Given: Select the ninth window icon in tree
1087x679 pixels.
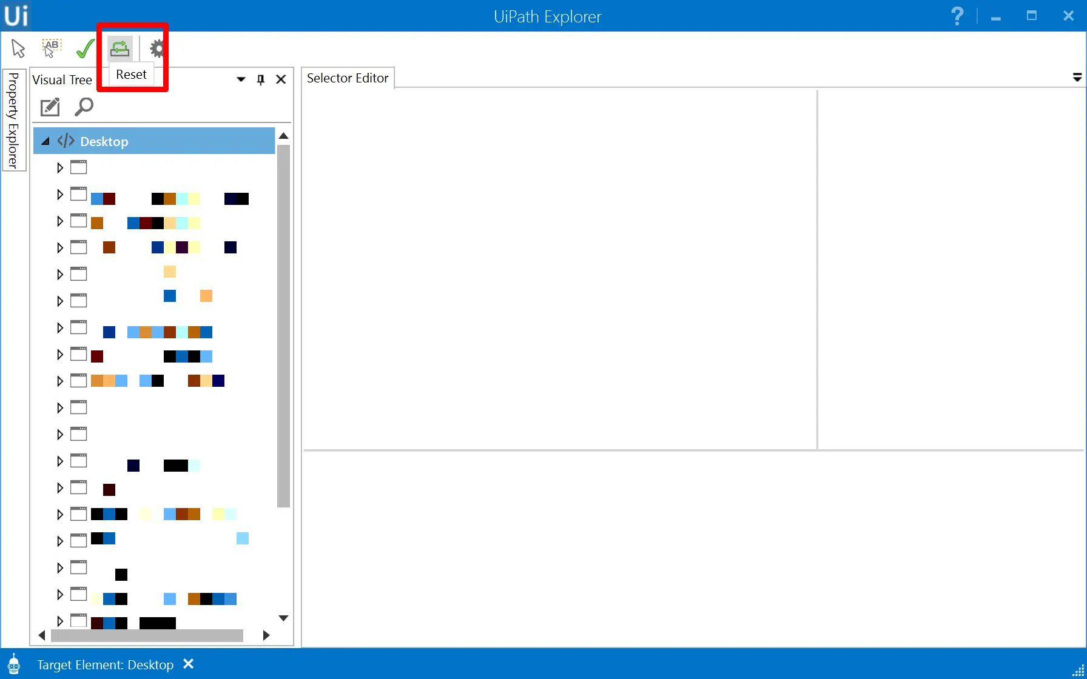Looking at the screenshot, I should click(79, 381).
